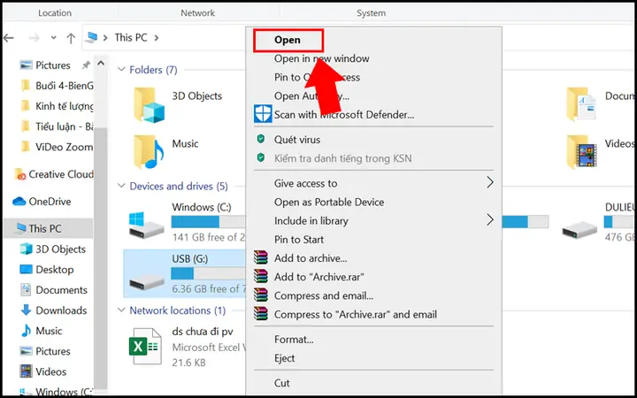The width and height of the screenshot is (637, 398).
Task: Click This PC in the address bar
Action: pyautogui.click(x=131, y=38)
